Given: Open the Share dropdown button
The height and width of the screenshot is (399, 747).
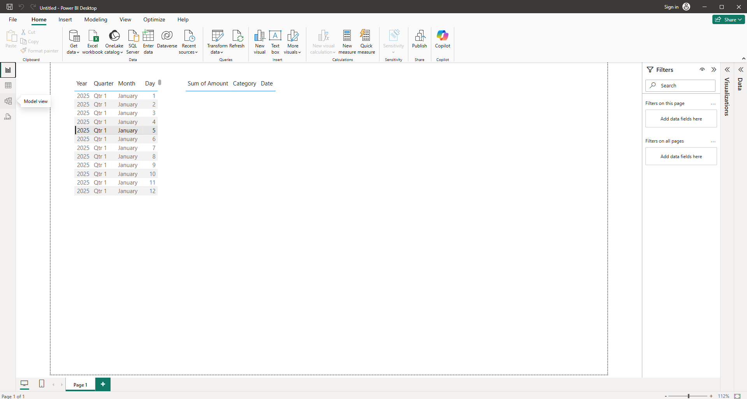Looking at the screenshot, I should [x=728, y=19].
